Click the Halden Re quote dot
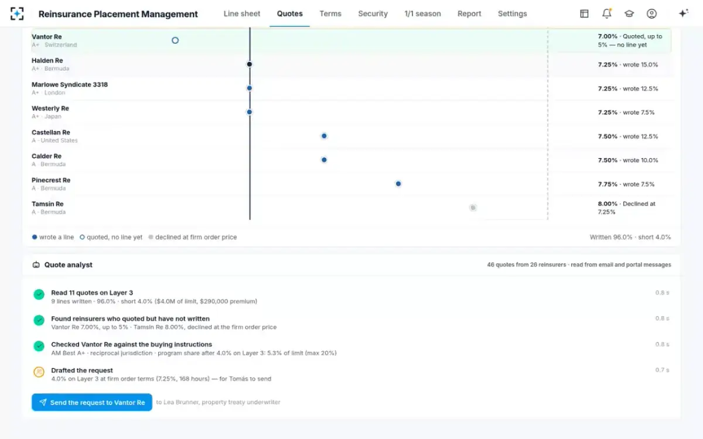 [x=250, y=64]
